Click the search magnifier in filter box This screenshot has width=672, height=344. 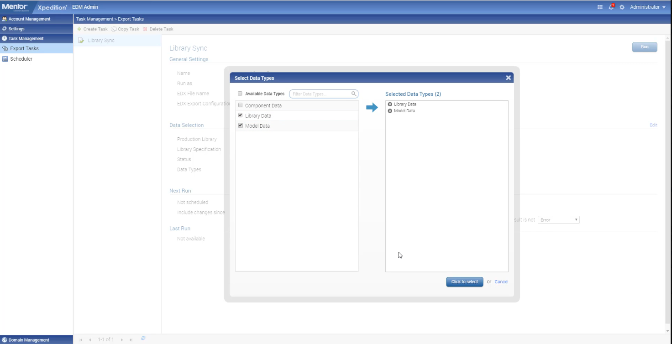[354, 94]
